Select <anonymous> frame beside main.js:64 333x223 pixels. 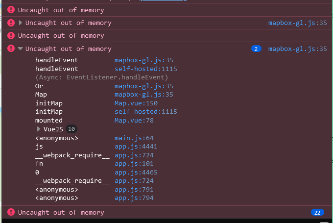tap(57, 138)
